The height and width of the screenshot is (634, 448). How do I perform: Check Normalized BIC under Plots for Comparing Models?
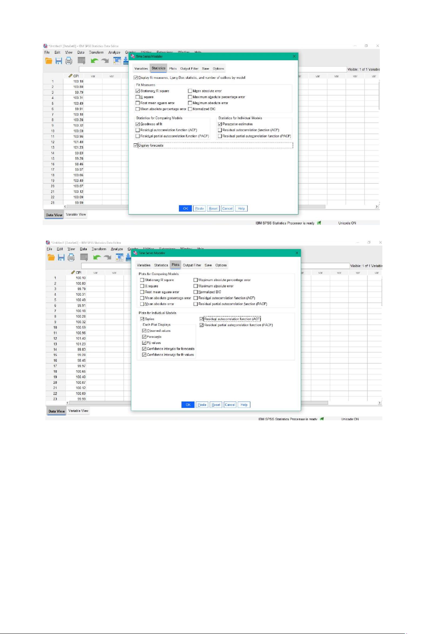(195, 292)
